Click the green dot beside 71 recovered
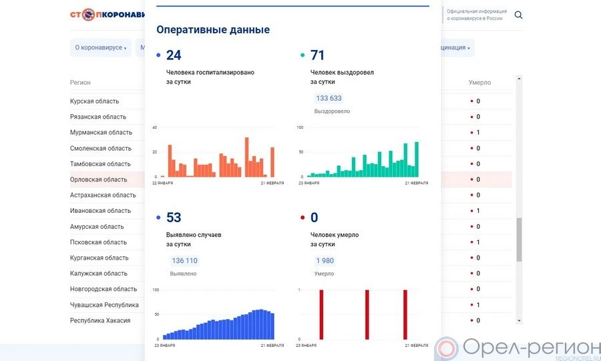Image resolution: width=601 pixels, height=361 pixels. click(x=303, y=55)
